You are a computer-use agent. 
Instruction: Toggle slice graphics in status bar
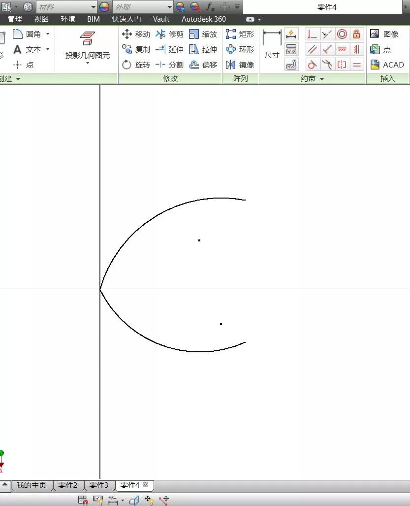click(134, 500)
